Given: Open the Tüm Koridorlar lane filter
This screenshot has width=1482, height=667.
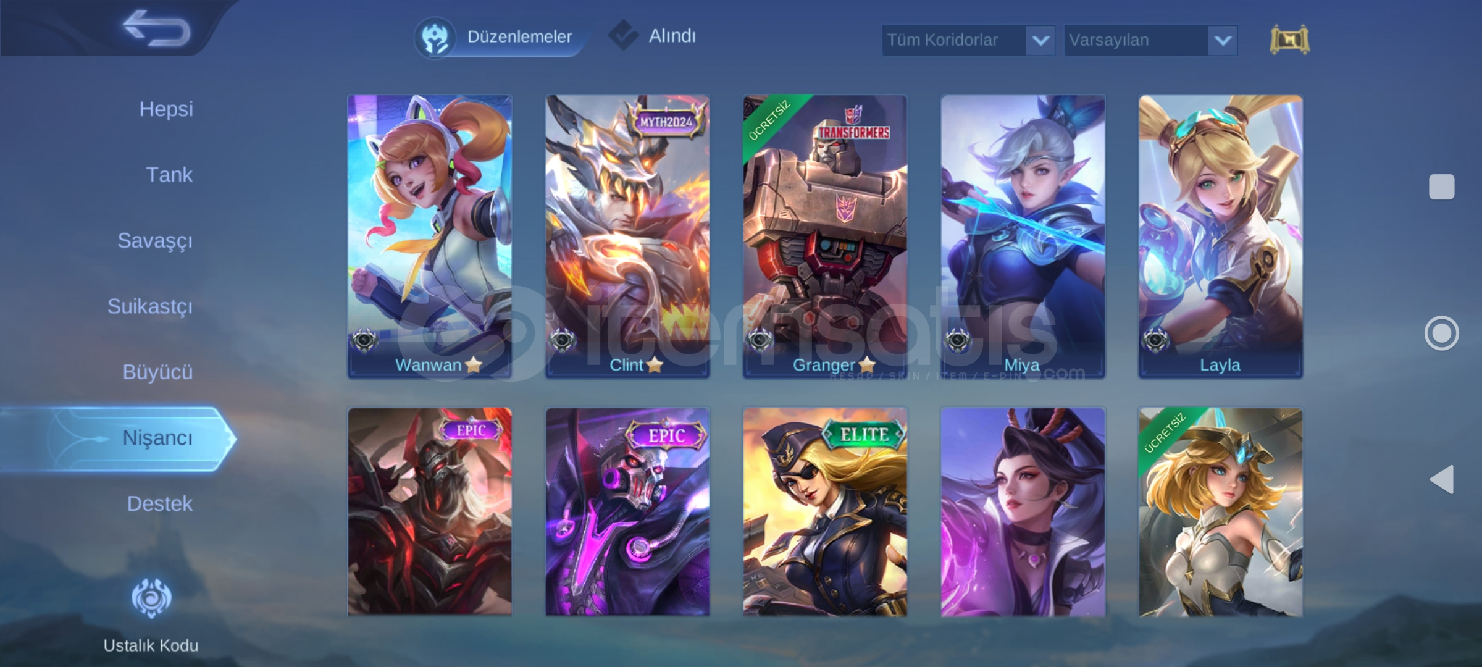Looking at the screenshot, I should point(968,41).
